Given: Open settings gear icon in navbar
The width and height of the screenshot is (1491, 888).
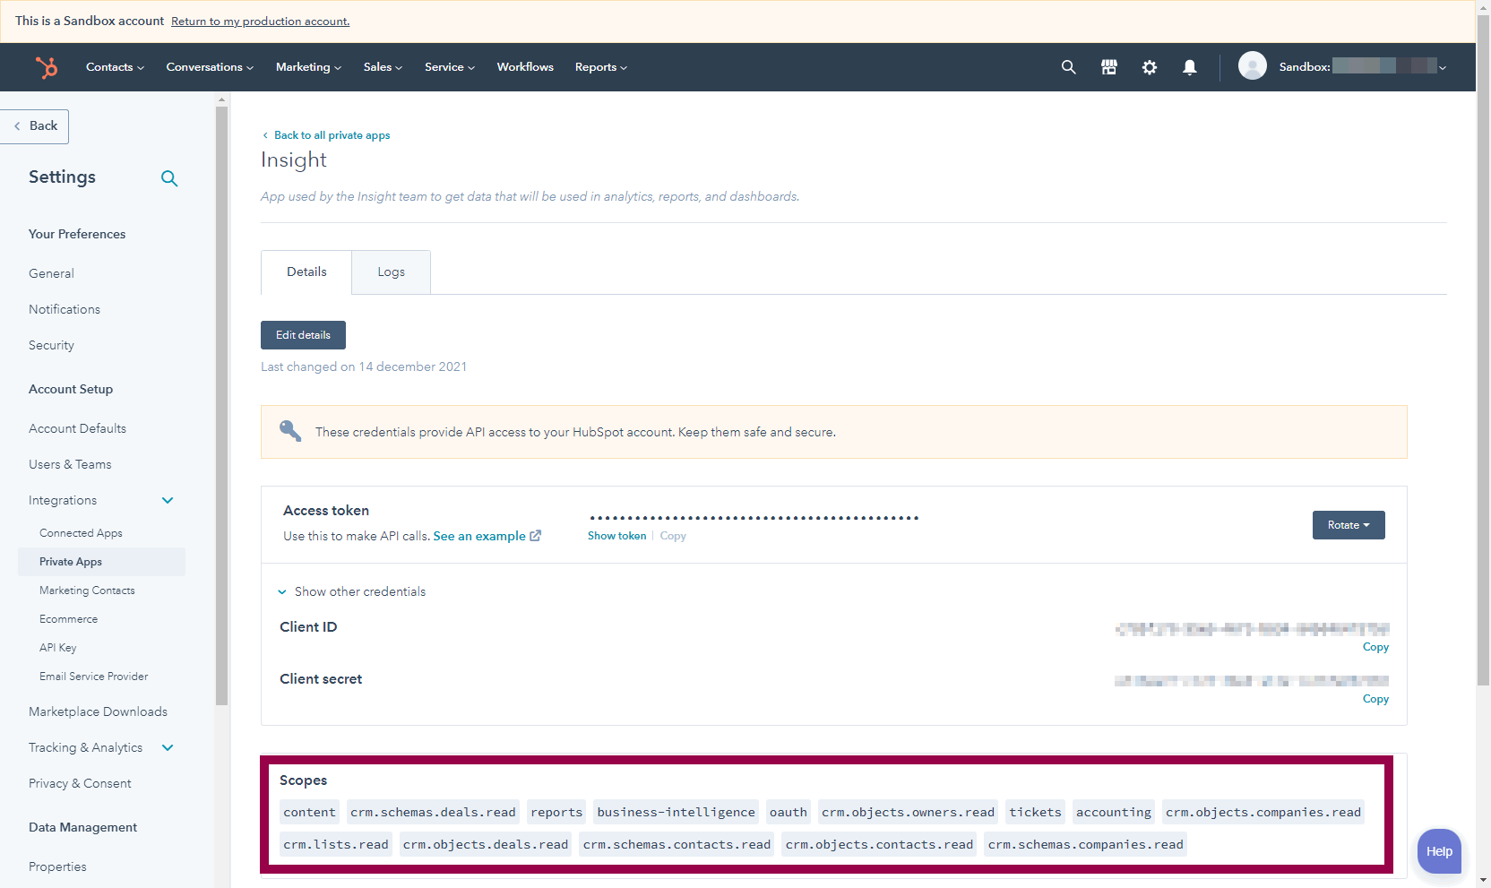Looking at the screenshot, I should pos(1149,67).
